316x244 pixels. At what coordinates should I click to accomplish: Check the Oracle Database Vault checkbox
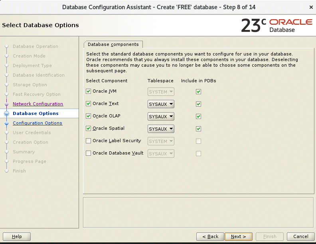(89, 153)
